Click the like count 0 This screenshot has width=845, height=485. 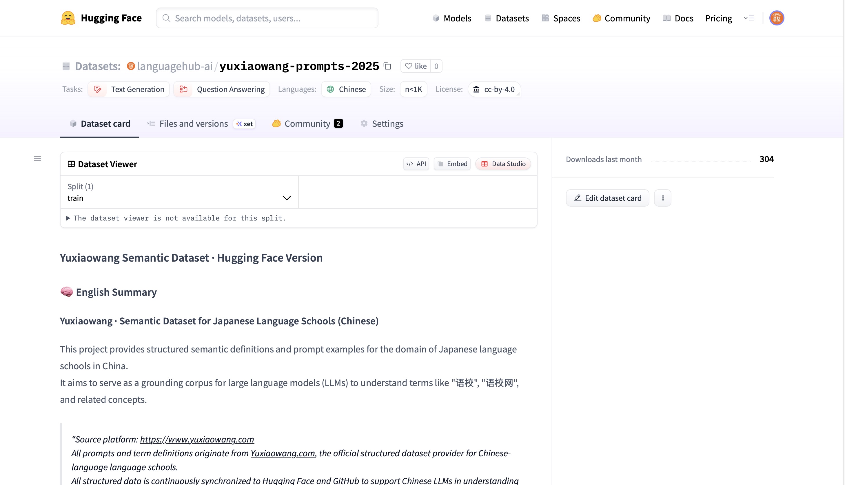[436, 66]
